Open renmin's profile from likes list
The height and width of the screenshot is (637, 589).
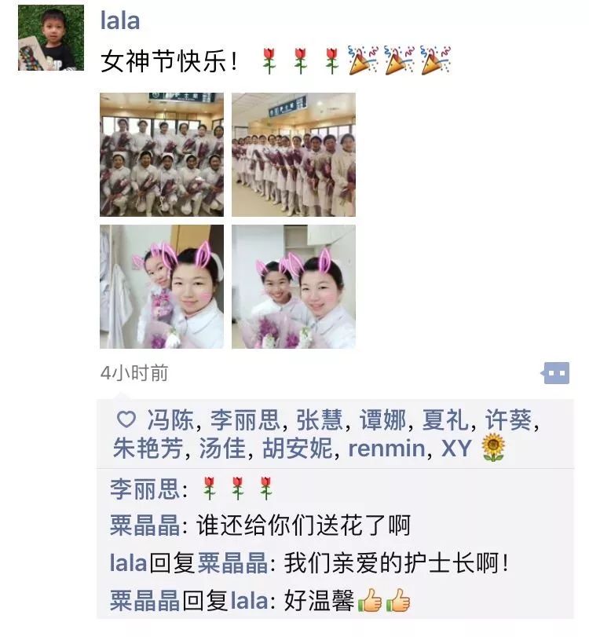point(386,448)
